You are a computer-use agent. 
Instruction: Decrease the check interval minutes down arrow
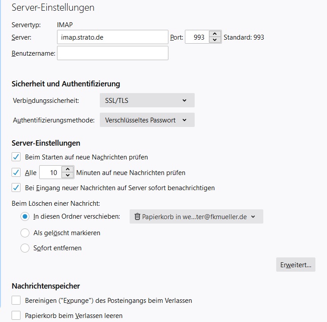pos(68,175)
